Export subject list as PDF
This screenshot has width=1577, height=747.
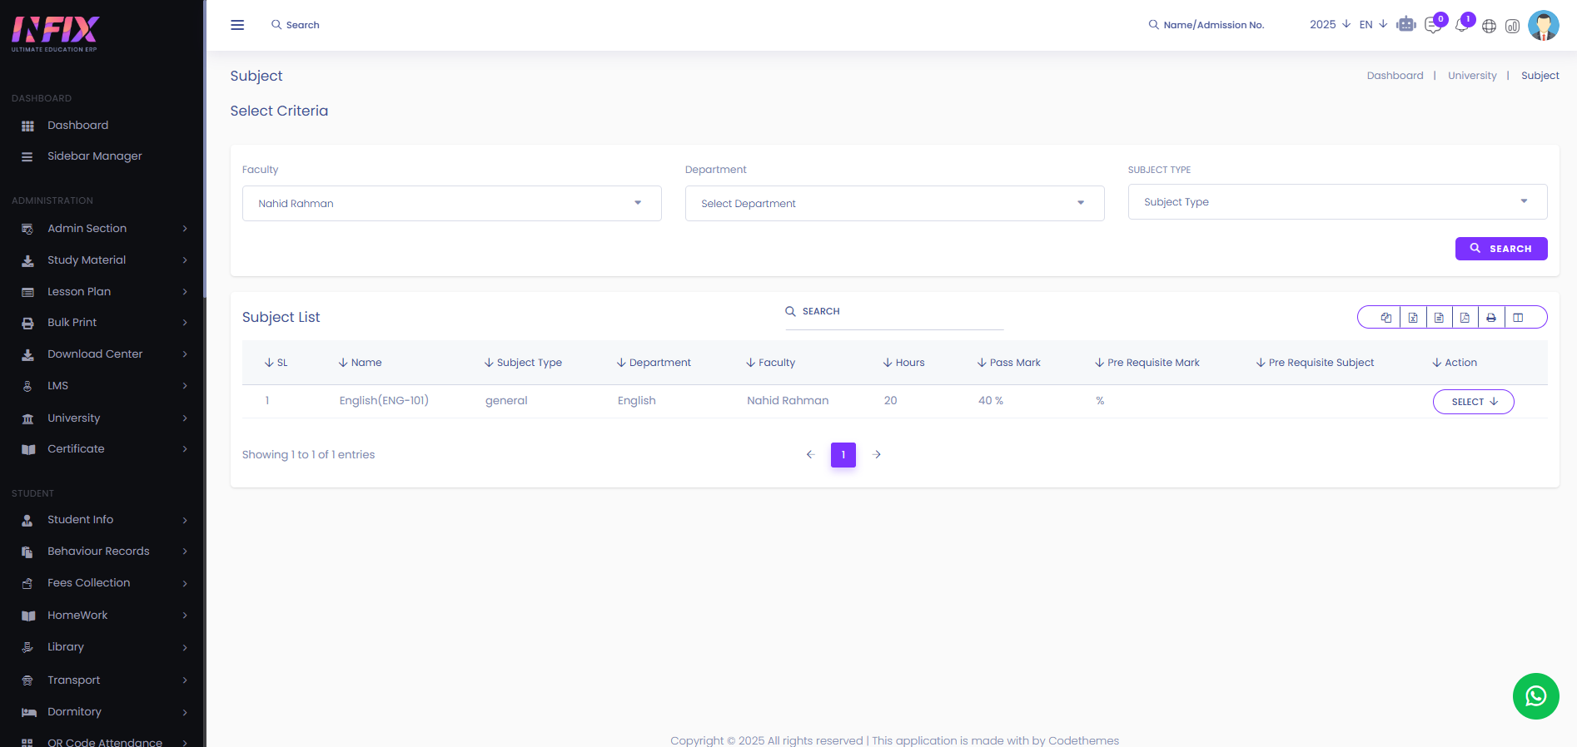(1465, 318)
